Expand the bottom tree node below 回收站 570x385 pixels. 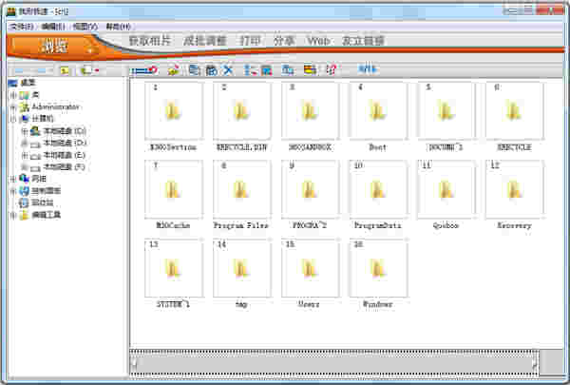tap(13, 215)
